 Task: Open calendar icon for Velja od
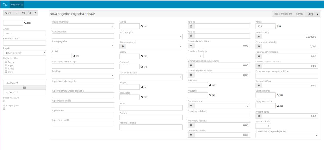click(x=191, y=26)
